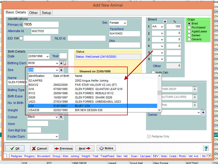Click plus icon next to AUTUMN CALVERS

195,97
